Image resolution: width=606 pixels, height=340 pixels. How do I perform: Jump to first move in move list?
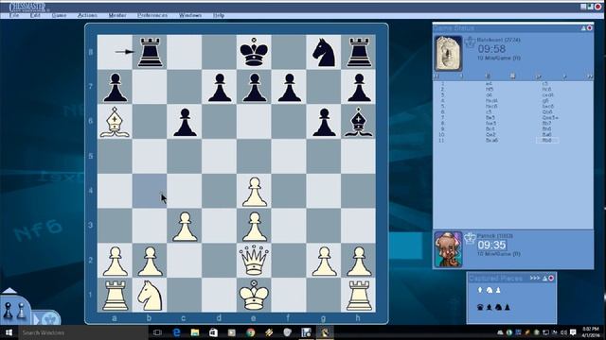point(437,76)
